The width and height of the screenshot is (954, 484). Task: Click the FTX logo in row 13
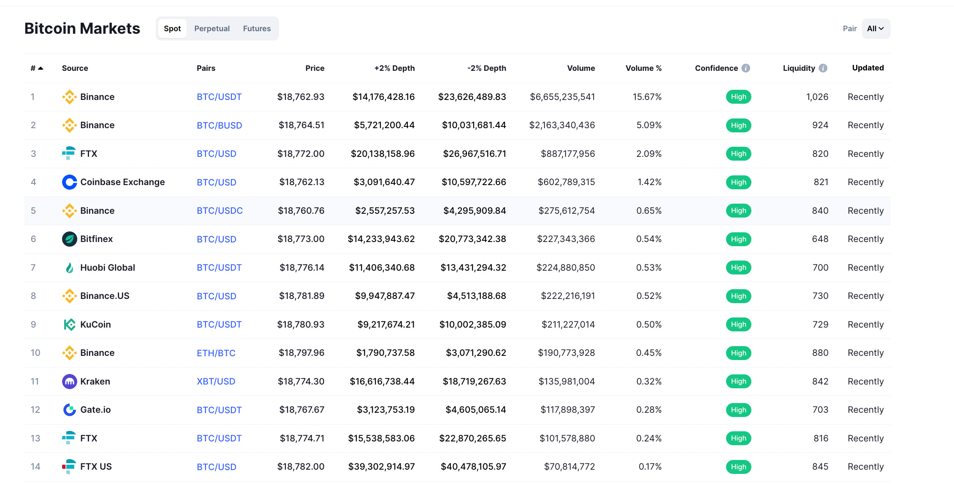coord(69,438)
